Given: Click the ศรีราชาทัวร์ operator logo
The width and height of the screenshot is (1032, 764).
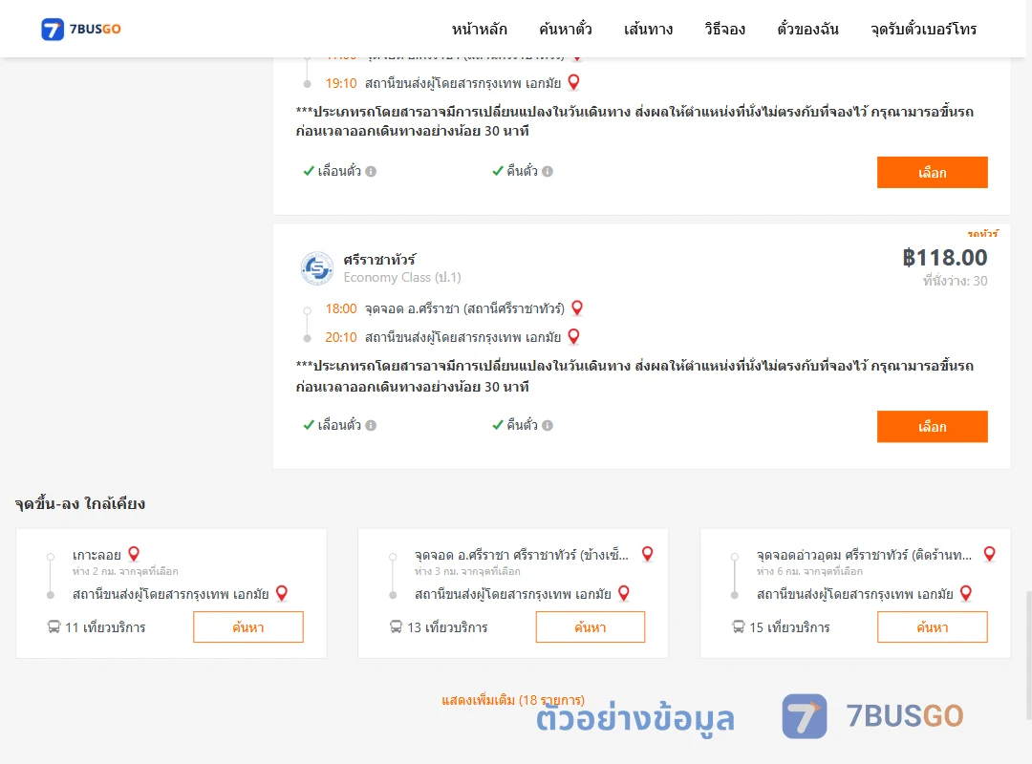Looking at the screenshot, I should (x=317, y=267).
